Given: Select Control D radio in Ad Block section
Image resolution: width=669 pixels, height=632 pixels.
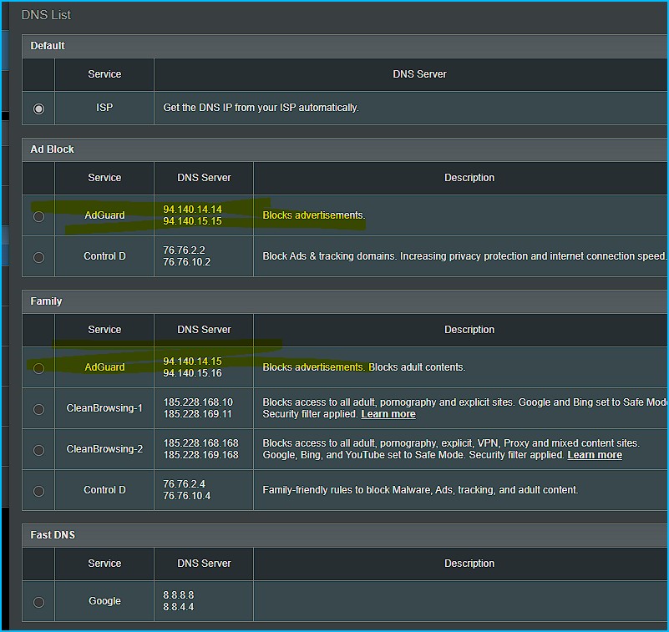Looking at the screenshot, I should [x=38, y=258].
